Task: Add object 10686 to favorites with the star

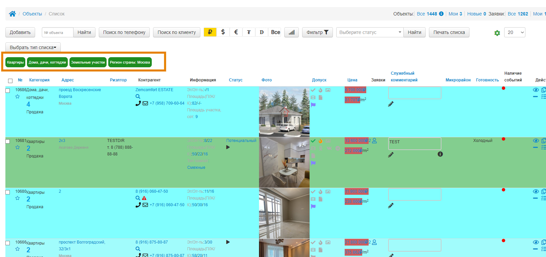Action: pos(18,97)
